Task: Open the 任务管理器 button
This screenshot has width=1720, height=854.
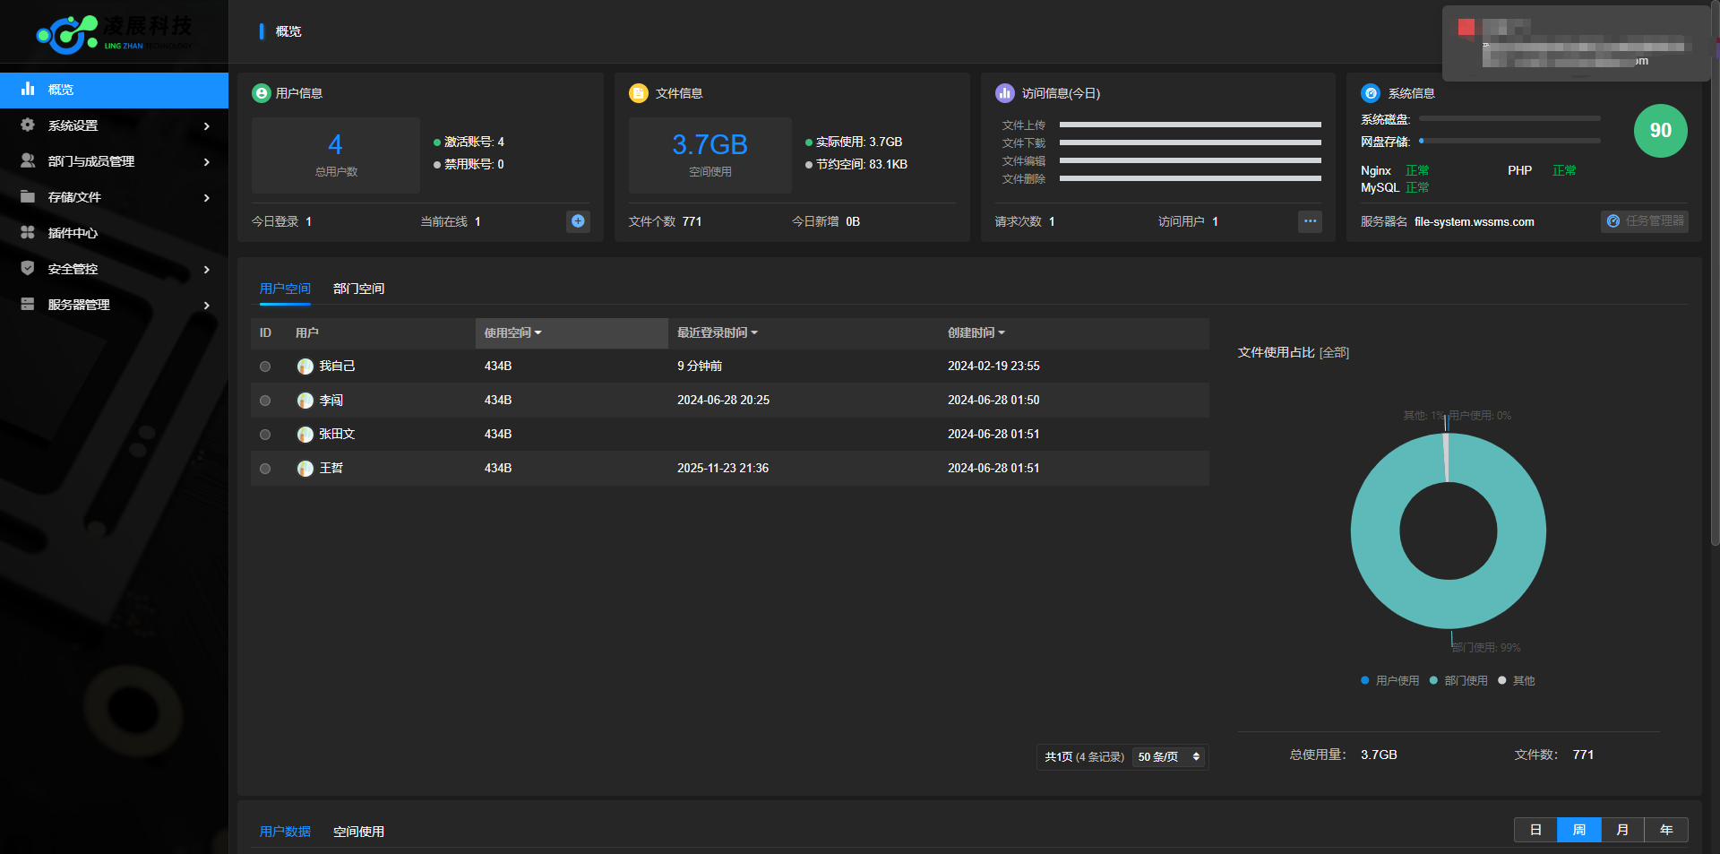Action: [x=1645, y=221]
